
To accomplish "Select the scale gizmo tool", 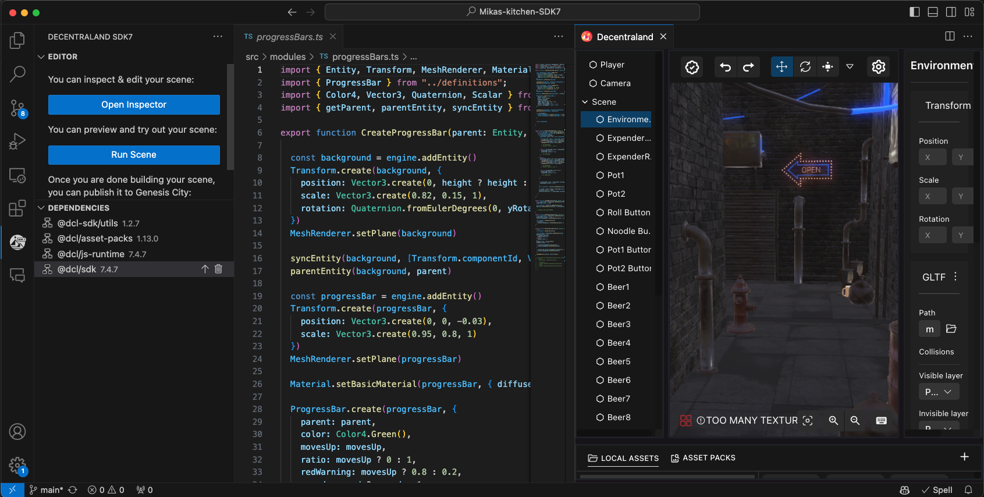I will (827, 67).
